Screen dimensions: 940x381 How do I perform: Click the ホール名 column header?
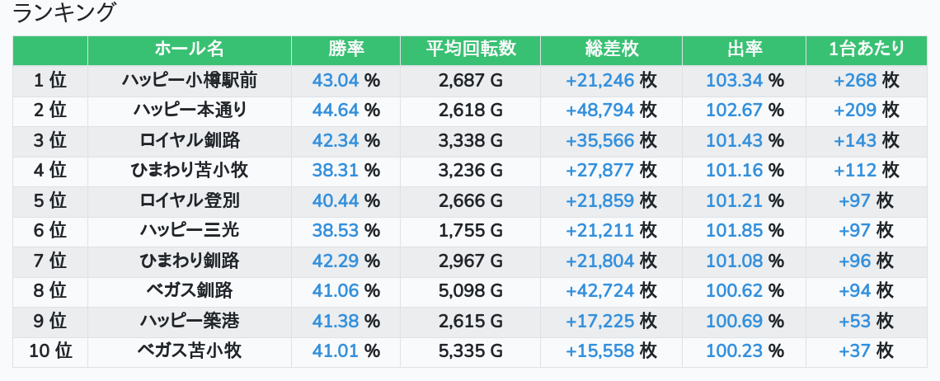pyautogui.click(x=189, y=49)
